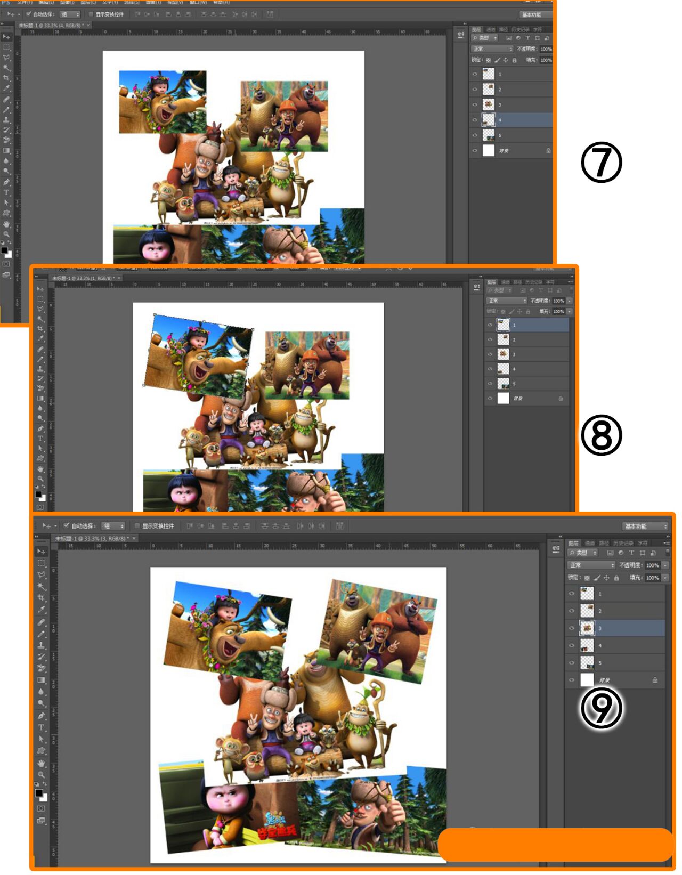The height and width of the screenshot is (875, 682).
Task: Toggle visibility of 背景 layer in bottom window
Action: 572,680
